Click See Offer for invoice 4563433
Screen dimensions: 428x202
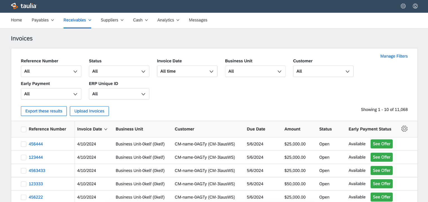(381, 171)
